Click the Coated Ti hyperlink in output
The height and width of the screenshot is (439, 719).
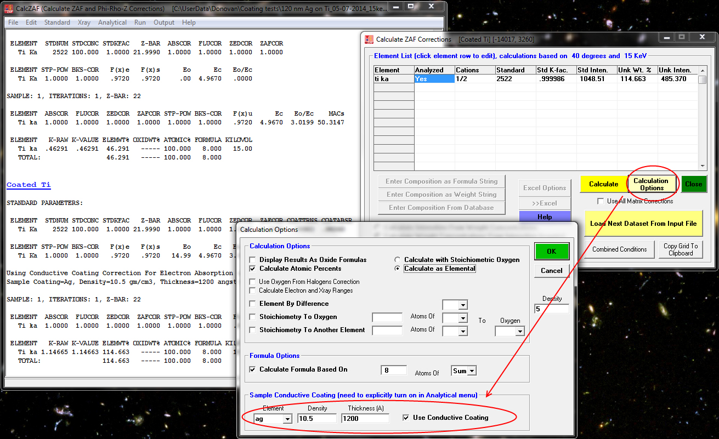29,185
